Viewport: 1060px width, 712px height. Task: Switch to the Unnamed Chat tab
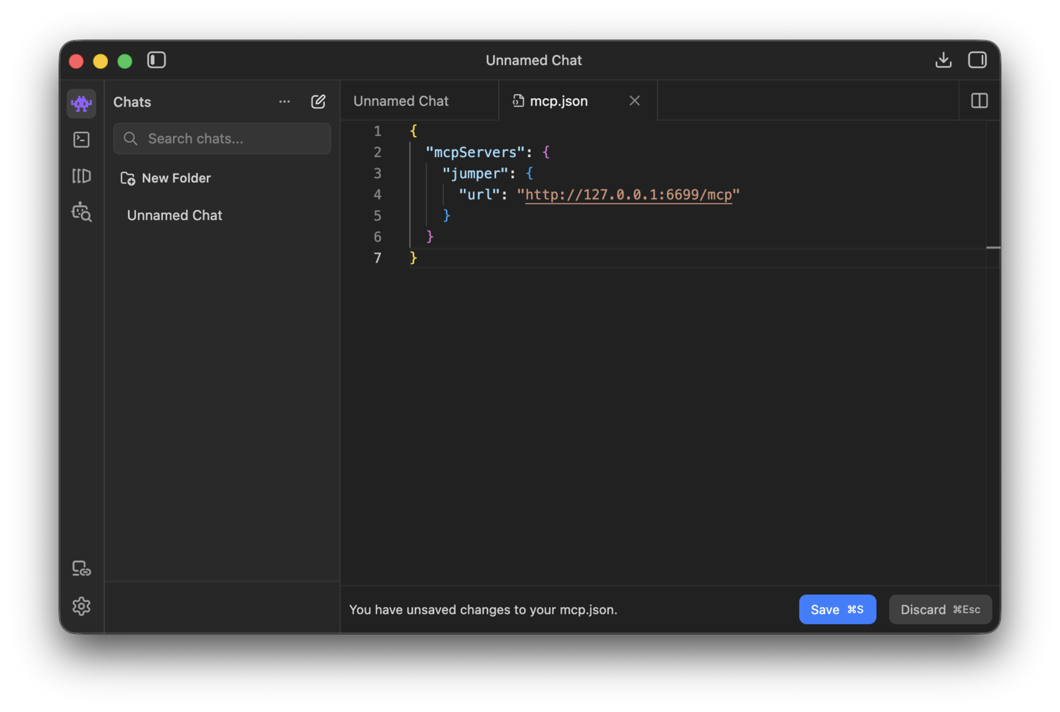click(x=401, y=101)
